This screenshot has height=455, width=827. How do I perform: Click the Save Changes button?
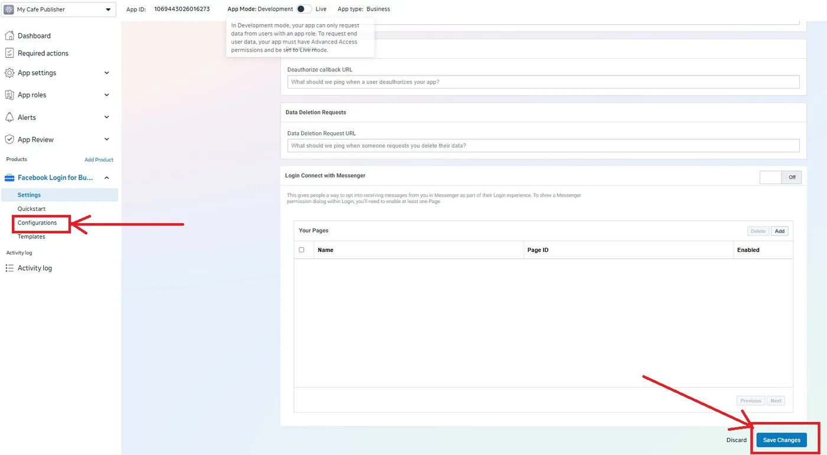coord(782,440)
